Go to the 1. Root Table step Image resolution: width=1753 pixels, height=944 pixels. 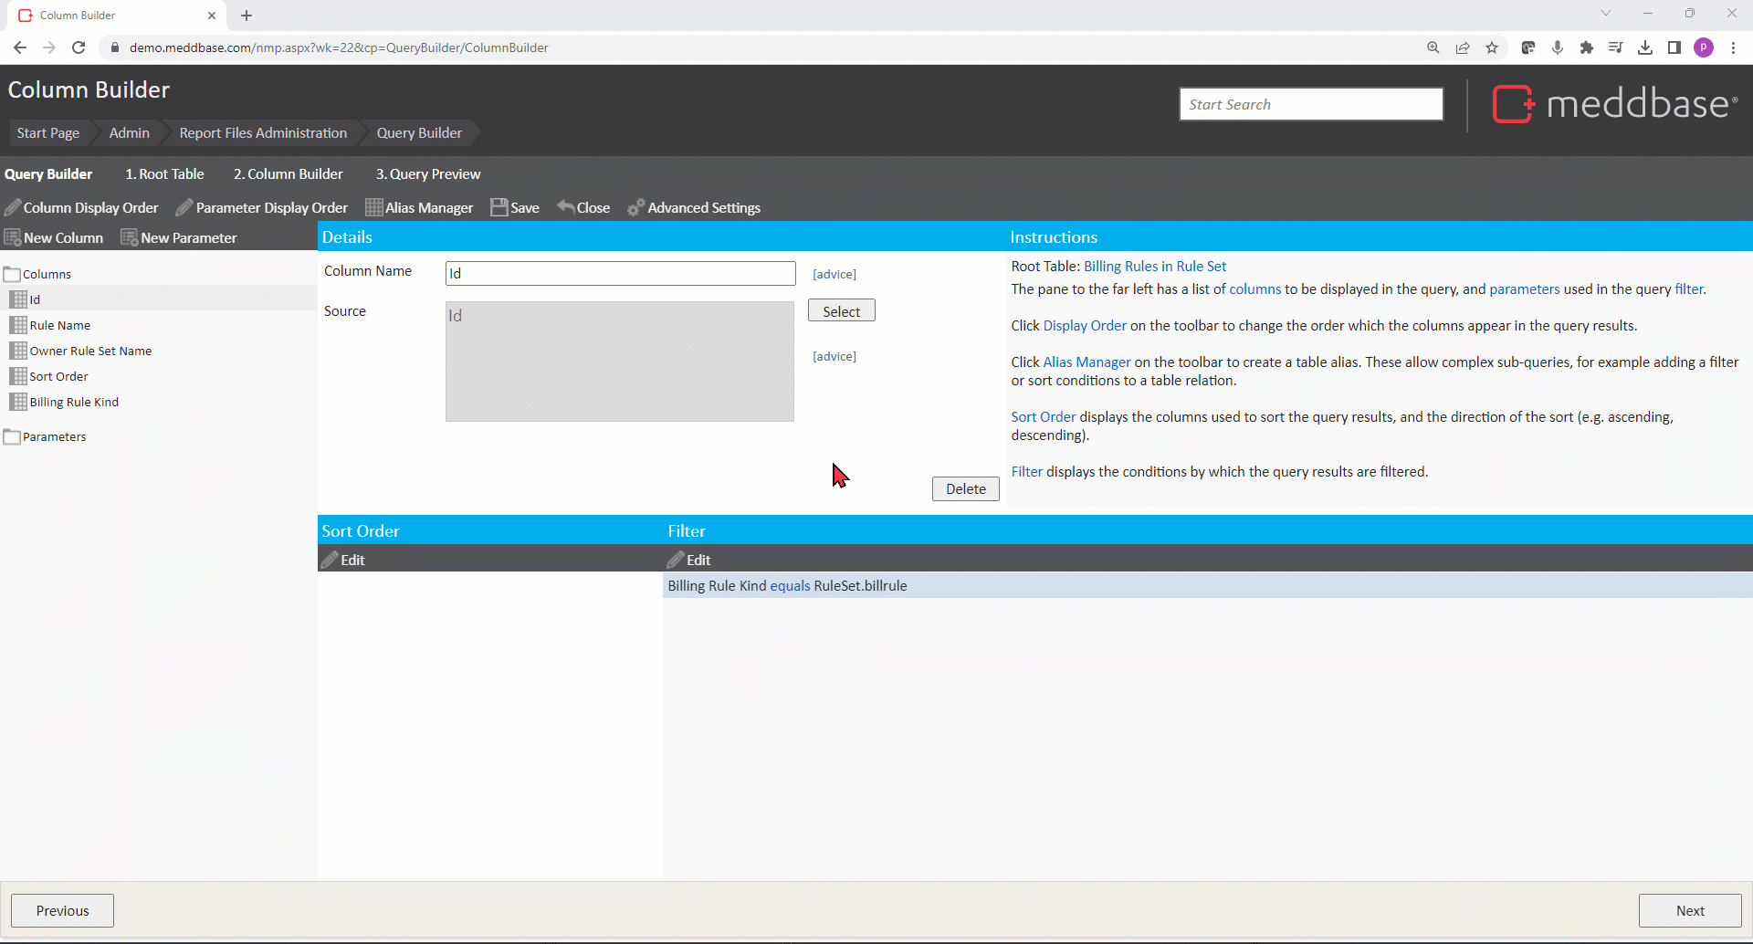164,173
